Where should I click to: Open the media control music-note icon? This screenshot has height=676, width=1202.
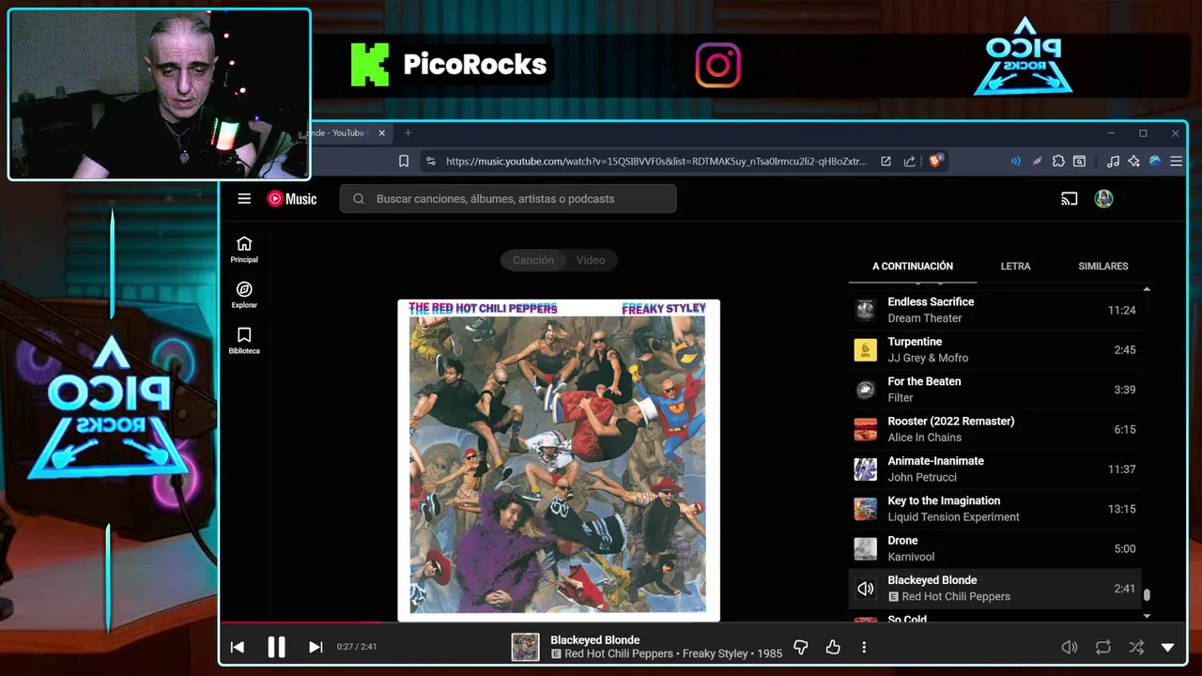[1113, 161]
